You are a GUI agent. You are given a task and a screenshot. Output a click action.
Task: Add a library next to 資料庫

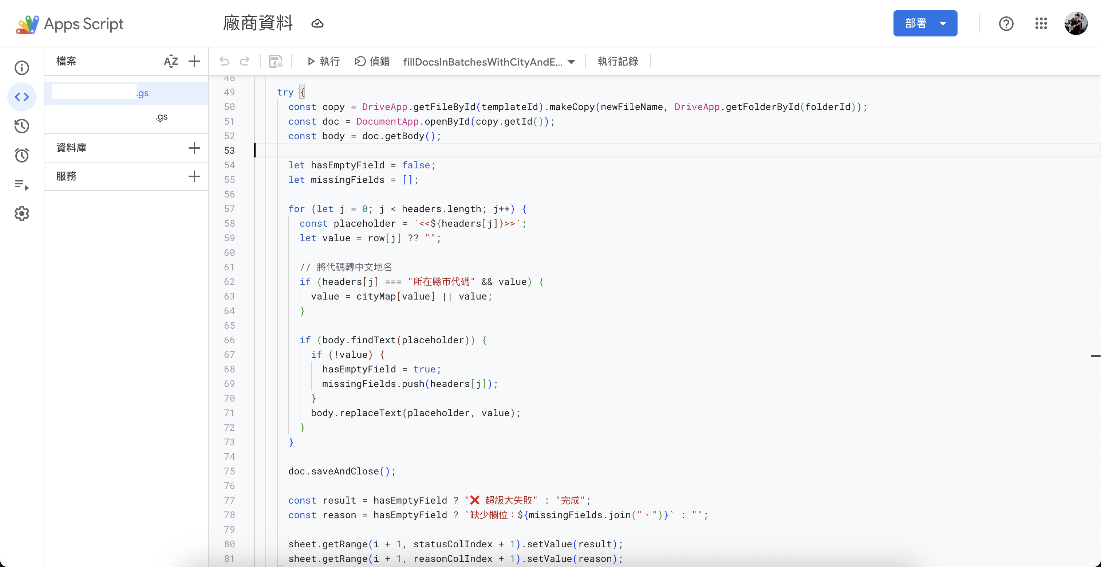tap(194, 148)
